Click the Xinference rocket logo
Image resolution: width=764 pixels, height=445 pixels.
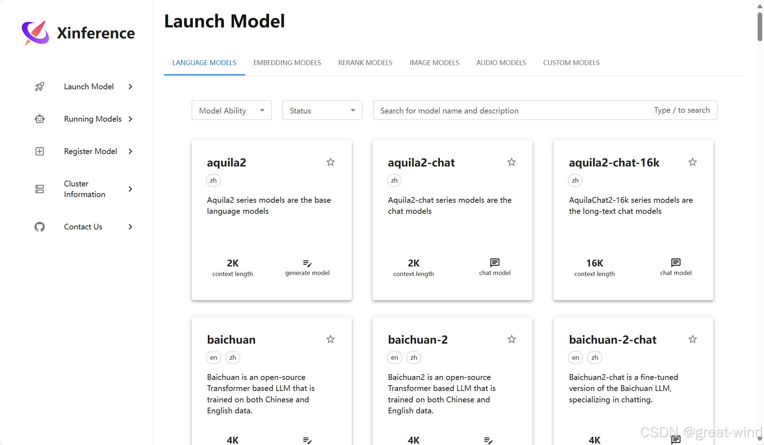click(36, 33)
